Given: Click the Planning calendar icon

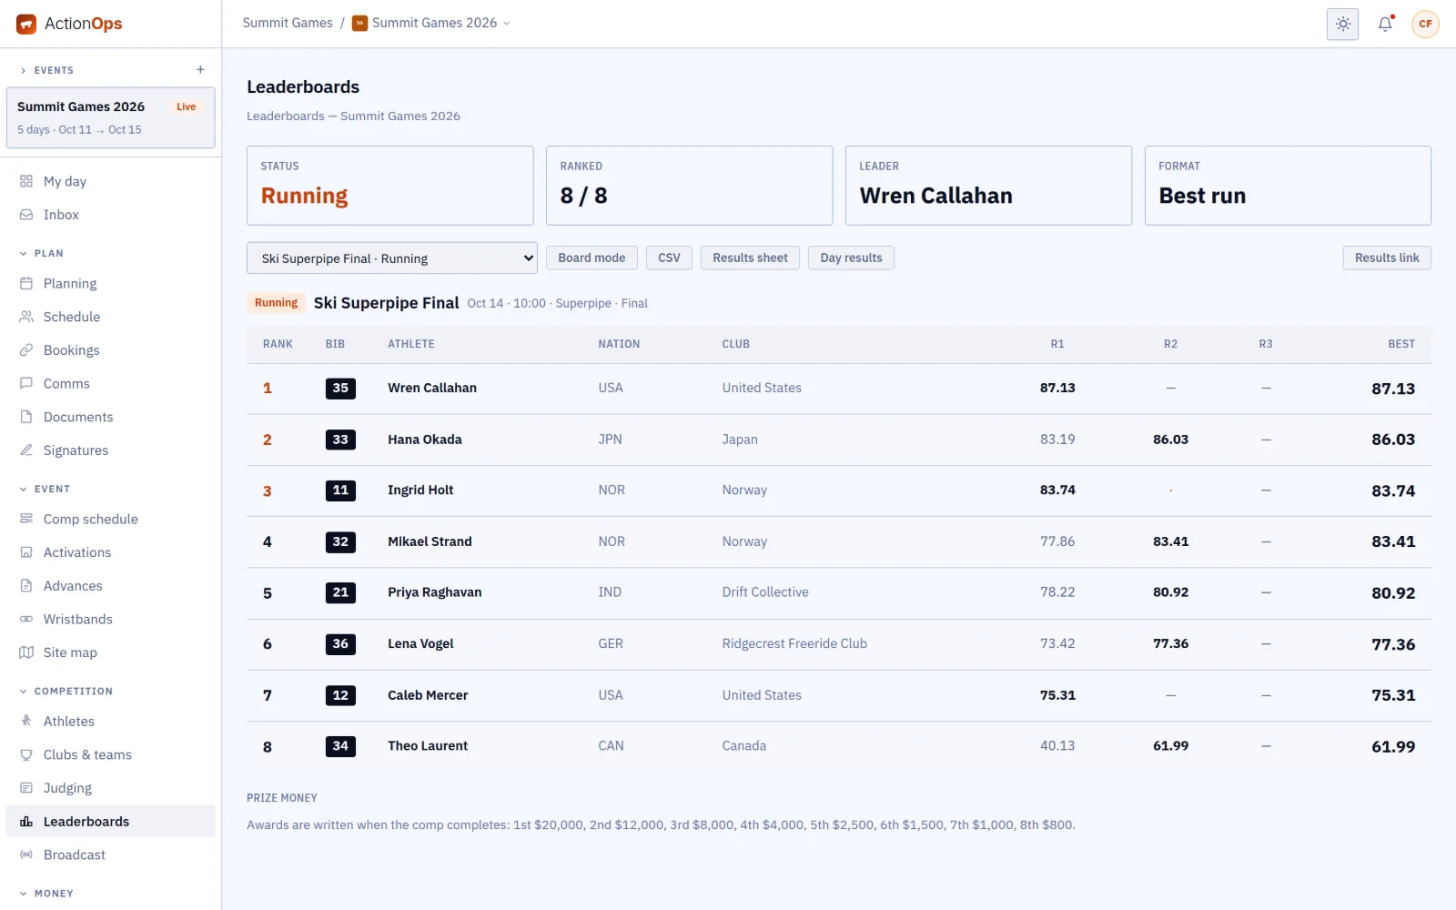Looking at the screenshot, I should pyautogui.click(x=26, y=284).
